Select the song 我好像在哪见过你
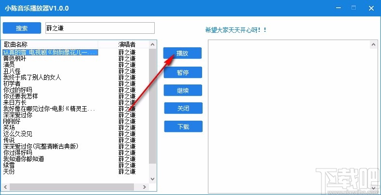 49,109
